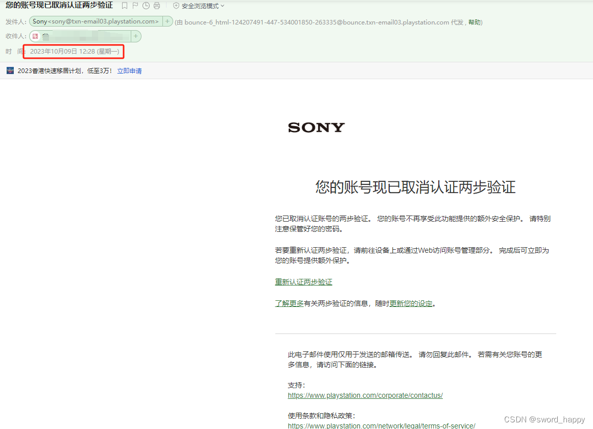Viewport: 593px width, 429px height.
Task: Open the 更新您的设定 link
Action: click(411, 303)
